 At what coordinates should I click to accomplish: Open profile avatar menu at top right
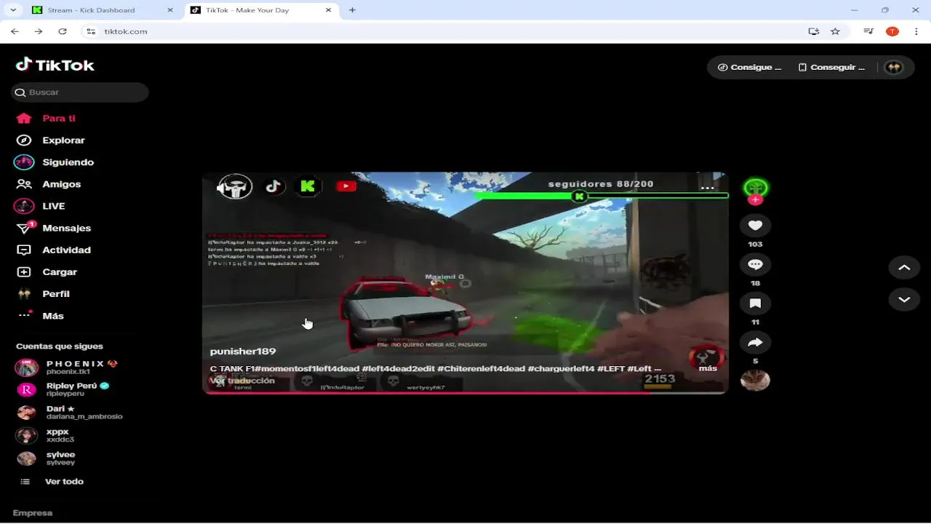tap(893, 67)
